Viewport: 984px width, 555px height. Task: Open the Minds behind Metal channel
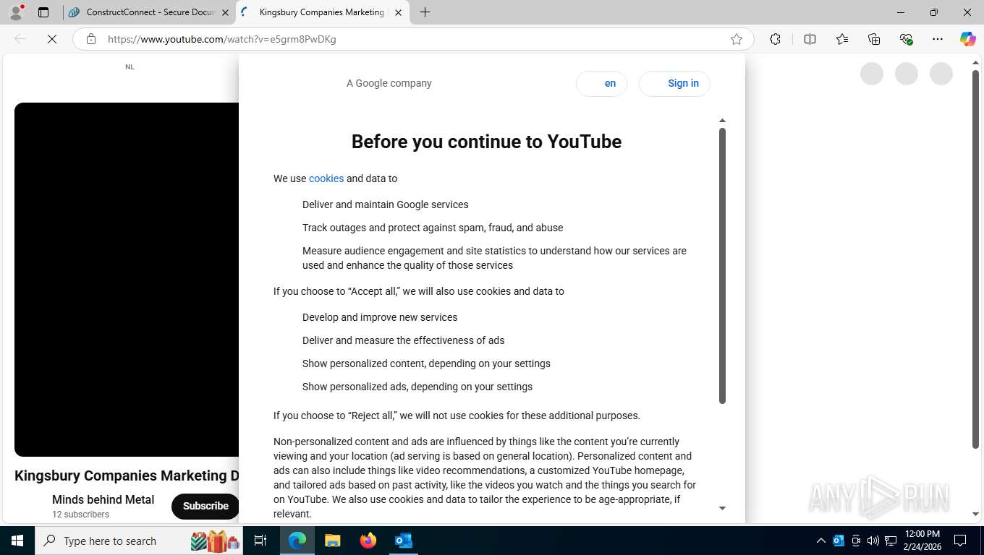coord(103,499)
